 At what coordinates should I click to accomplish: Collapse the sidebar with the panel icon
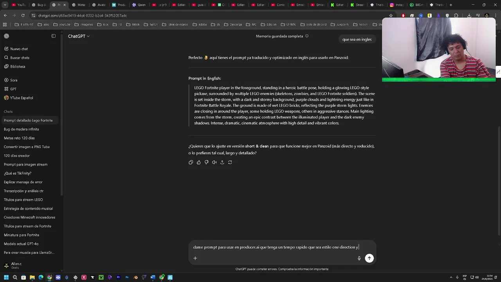(54, 36)
